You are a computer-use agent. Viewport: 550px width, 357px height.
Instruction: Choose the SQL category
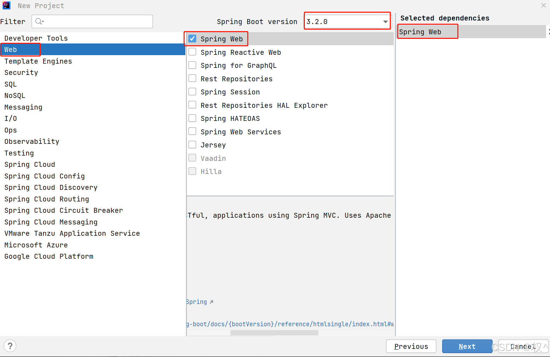click(93, 84)
